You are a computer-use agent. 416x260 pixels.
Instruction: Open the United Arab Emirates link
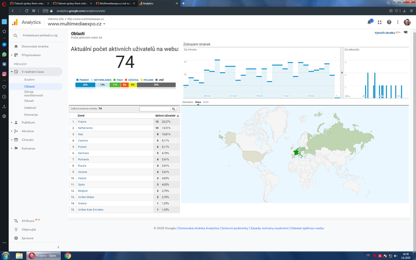click(90, 210)
